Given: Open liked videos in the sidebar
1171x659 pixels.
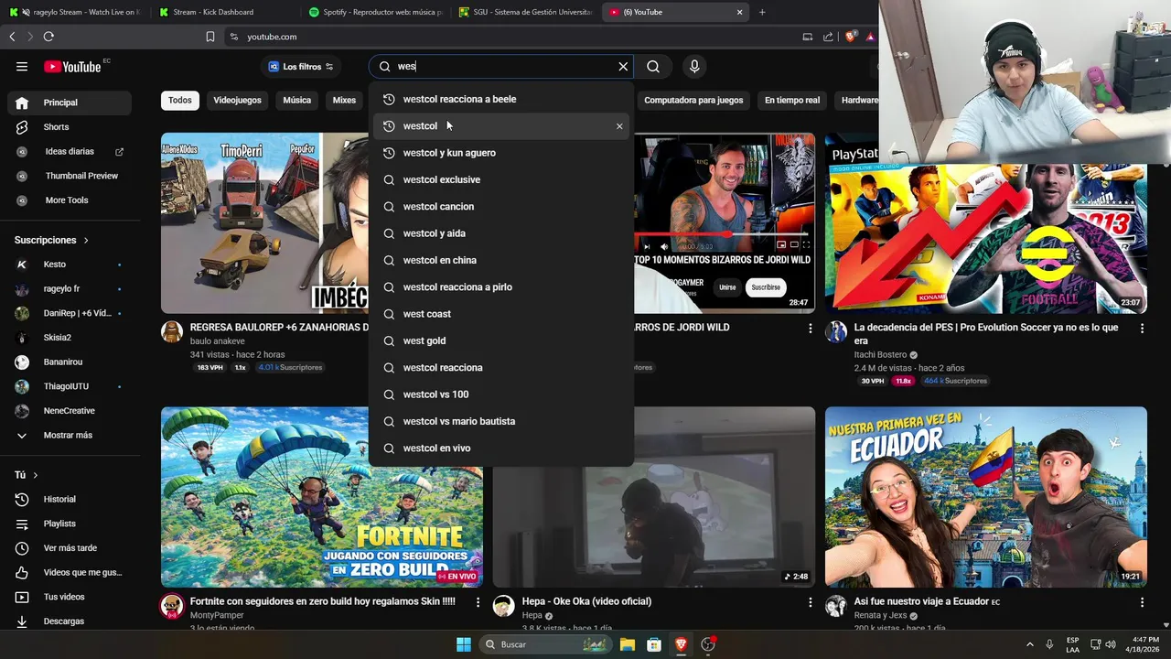Looking at the screenshot, I should click(70, 572).
